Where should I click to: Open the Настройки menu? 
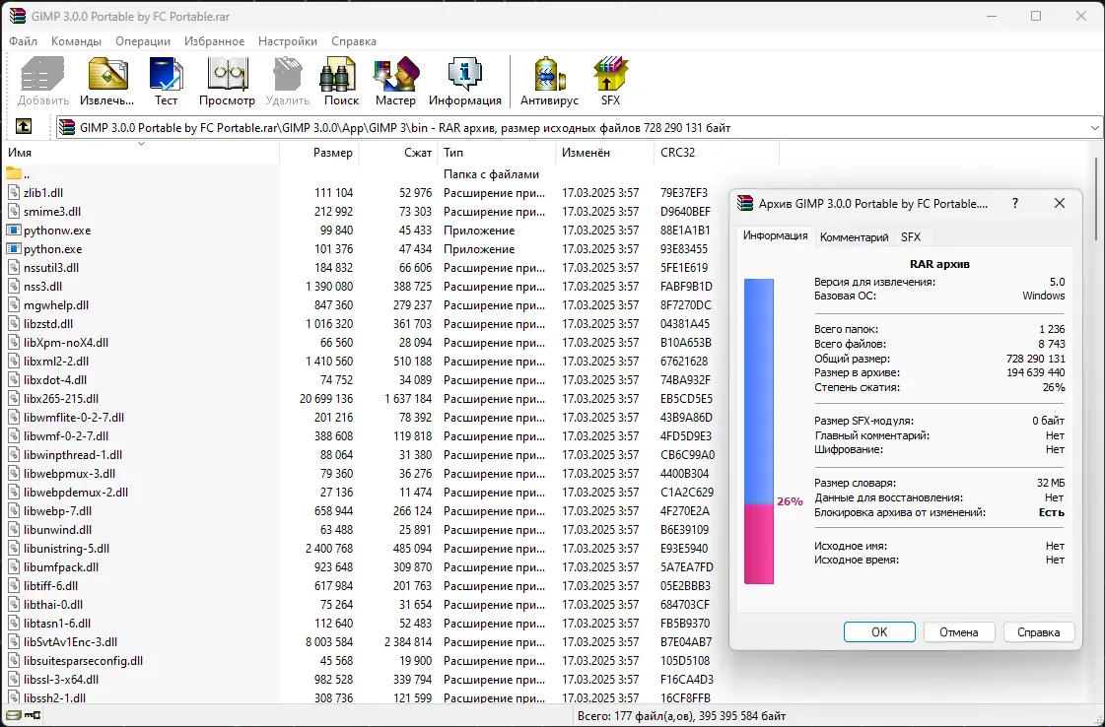pos(288,40)
